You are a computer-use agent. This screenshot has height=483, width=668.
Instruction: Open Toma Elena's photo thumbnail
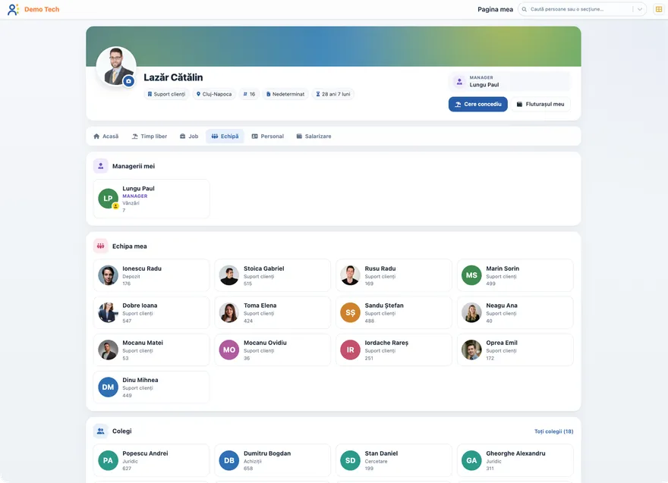229,313
